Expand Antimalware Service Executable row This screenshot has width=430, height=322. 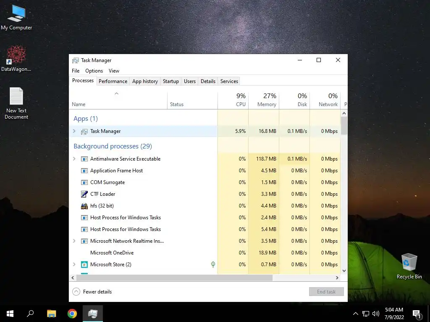click(x=74, y=159)
